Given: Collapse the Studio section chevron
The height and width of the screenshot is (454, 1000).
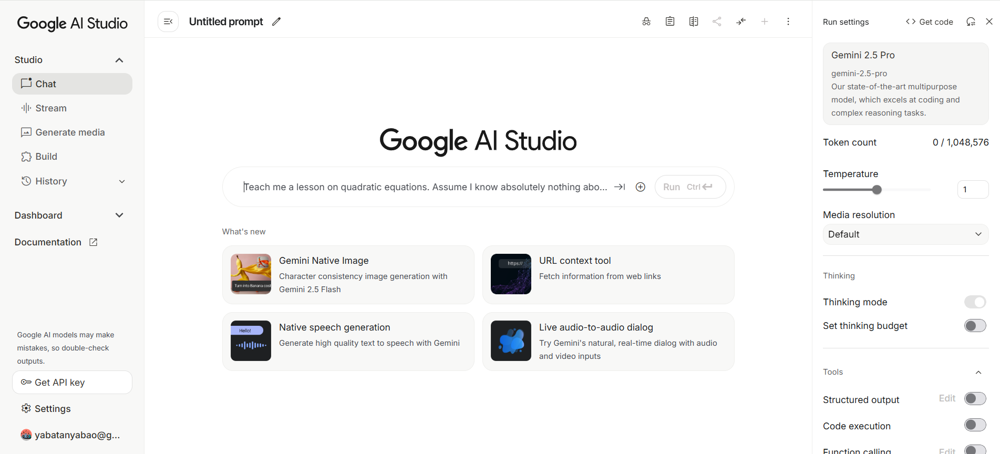Looking at the screenshot, I should click(119, 60).
